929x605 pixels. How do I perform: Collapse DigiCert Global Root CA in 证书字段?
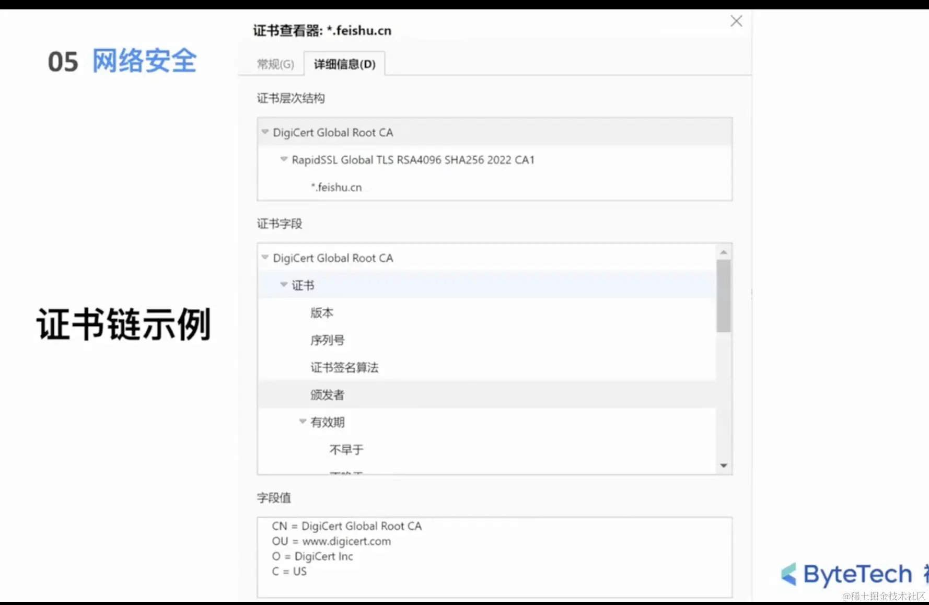click(265, 257)
